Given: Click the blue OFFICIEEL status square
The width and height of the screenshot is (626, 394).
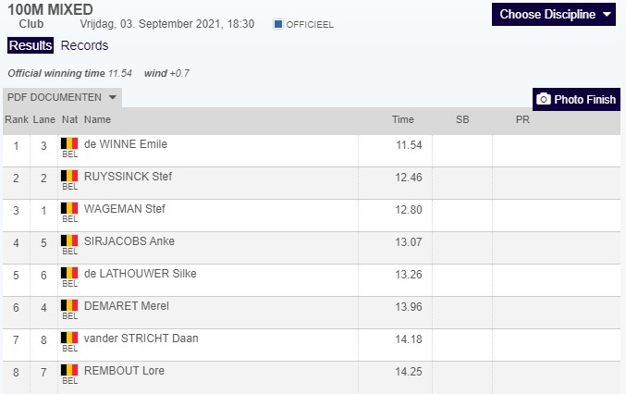Looking at the screenshot, I should 278,24.
